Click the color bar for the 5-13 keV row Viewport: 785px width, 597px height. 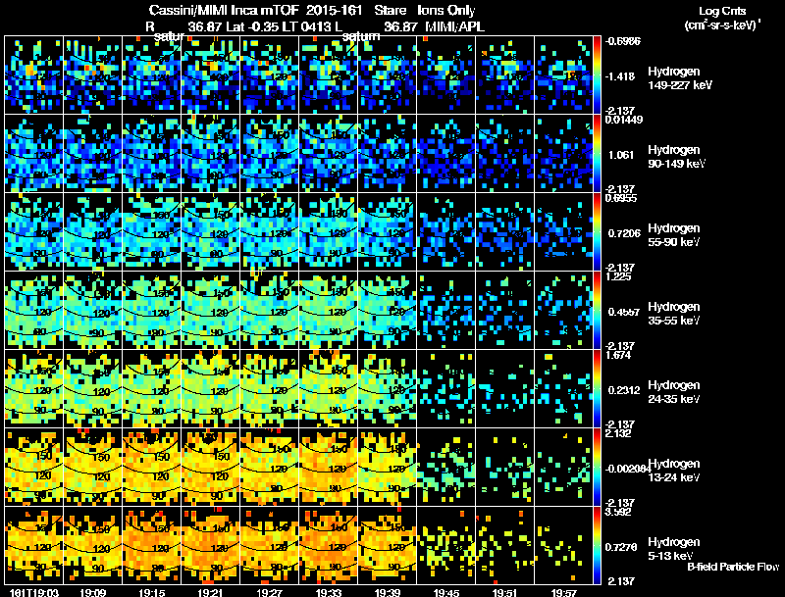tap(597, 546)
